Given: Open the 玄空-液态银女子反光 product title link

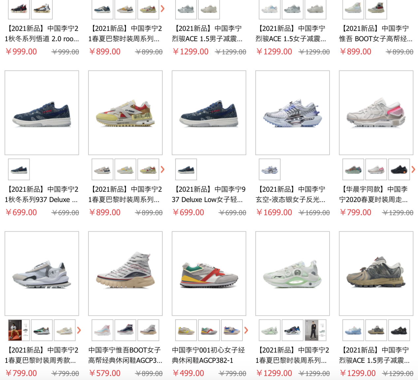Looking at the screenshot, I should (292, 194).
